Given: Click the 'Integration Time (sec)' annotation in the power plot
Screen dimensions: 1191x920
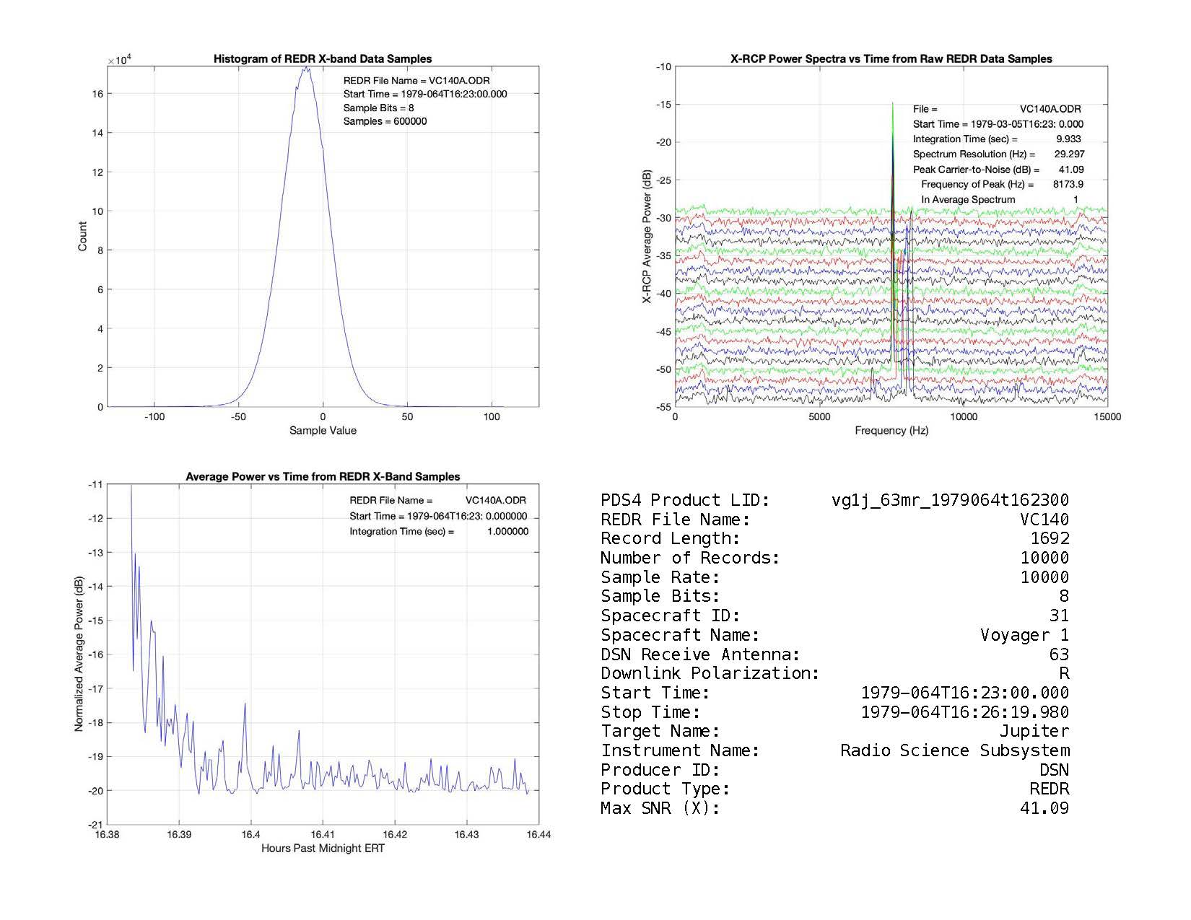Looking at the screenshot, I should pyautogui.click(x=401, y=532).
